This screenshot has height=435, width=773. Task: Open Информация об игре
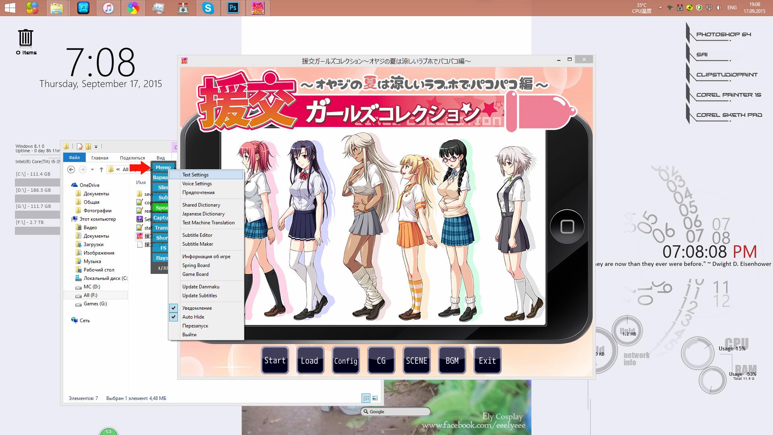(206, 257)
